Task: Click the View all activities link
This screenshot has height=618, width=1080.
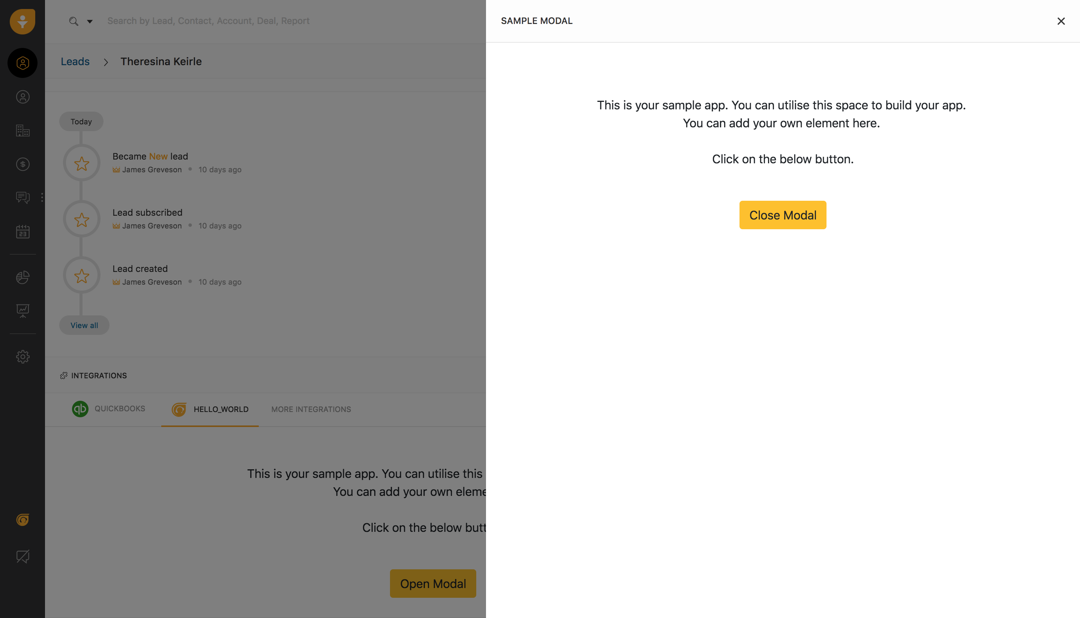Action: click(84, 325)
